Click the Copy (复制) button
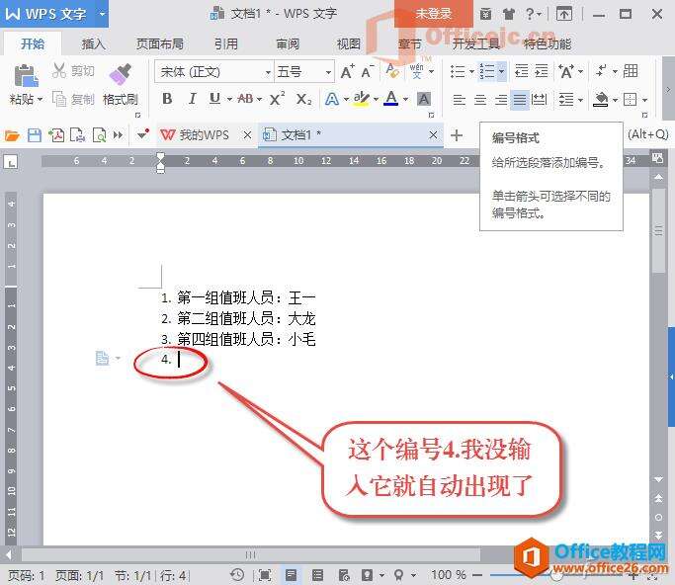 pyautogui.click(x=73, y=100)
